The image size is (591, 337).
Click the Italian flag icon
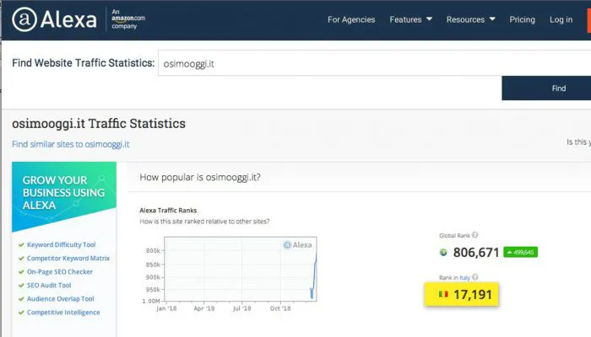[443, 294]
